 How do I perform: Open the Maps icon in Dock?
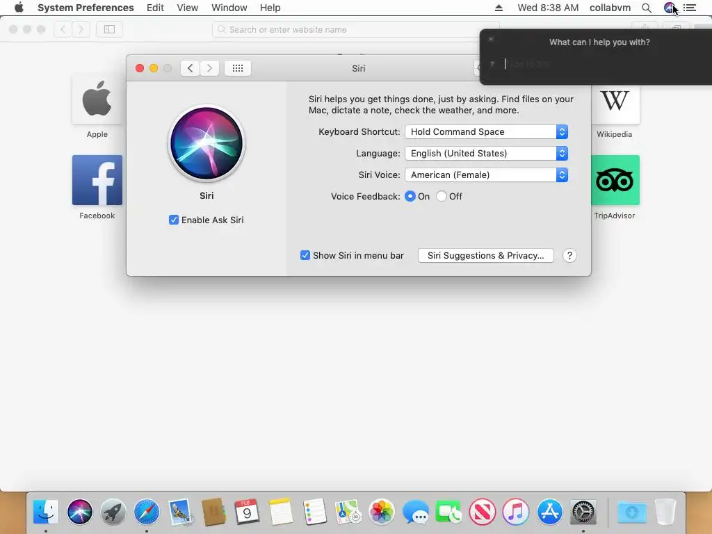[348, 512]
